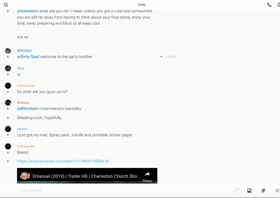The height and width of the screenshot is (198, 280).
Task: Open the youtube.com watch link
Action: tap(63, 161)
